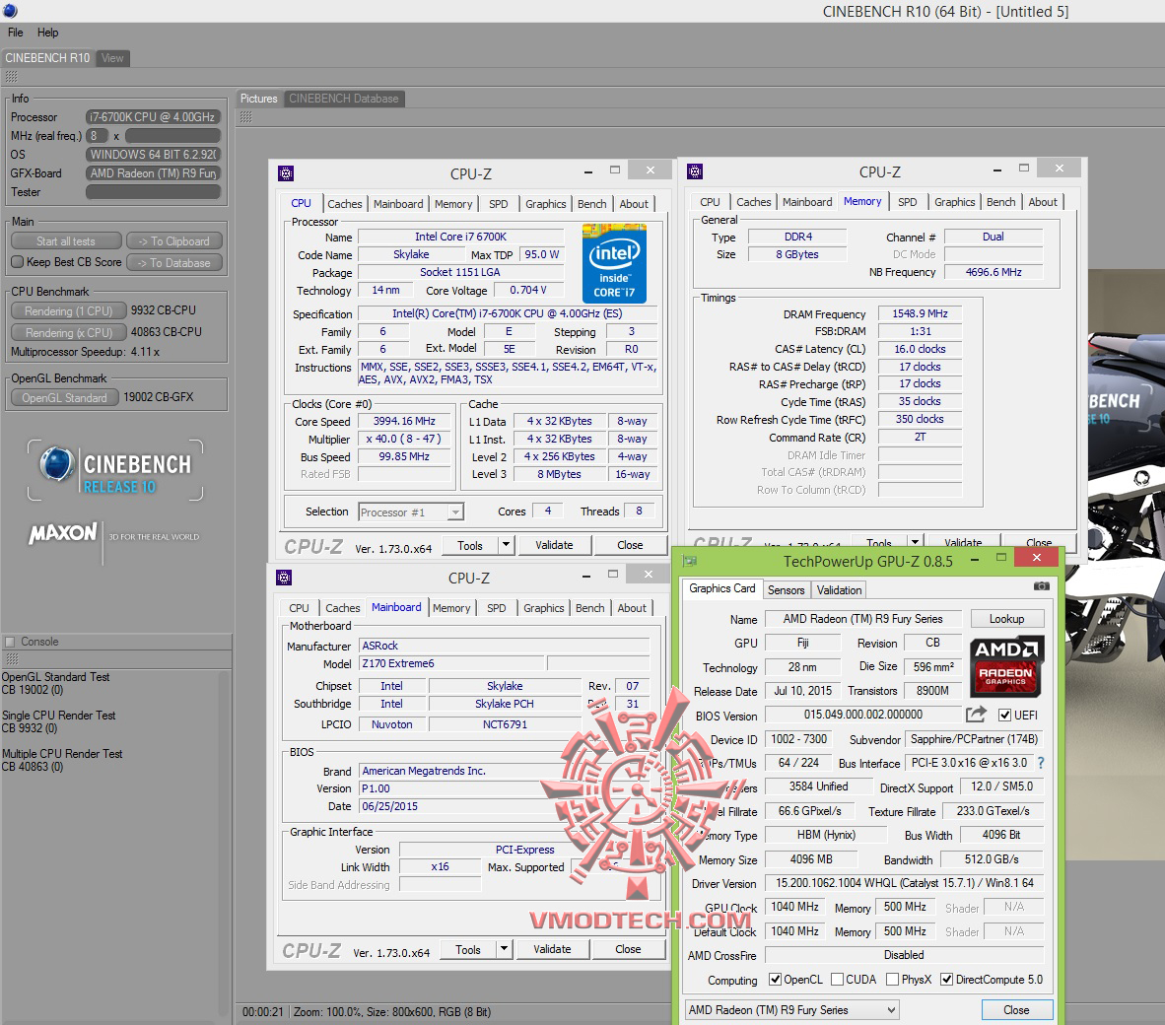Click Start all tests button
This screenshot has height=1025, width=1165.
tap(66, 241)
